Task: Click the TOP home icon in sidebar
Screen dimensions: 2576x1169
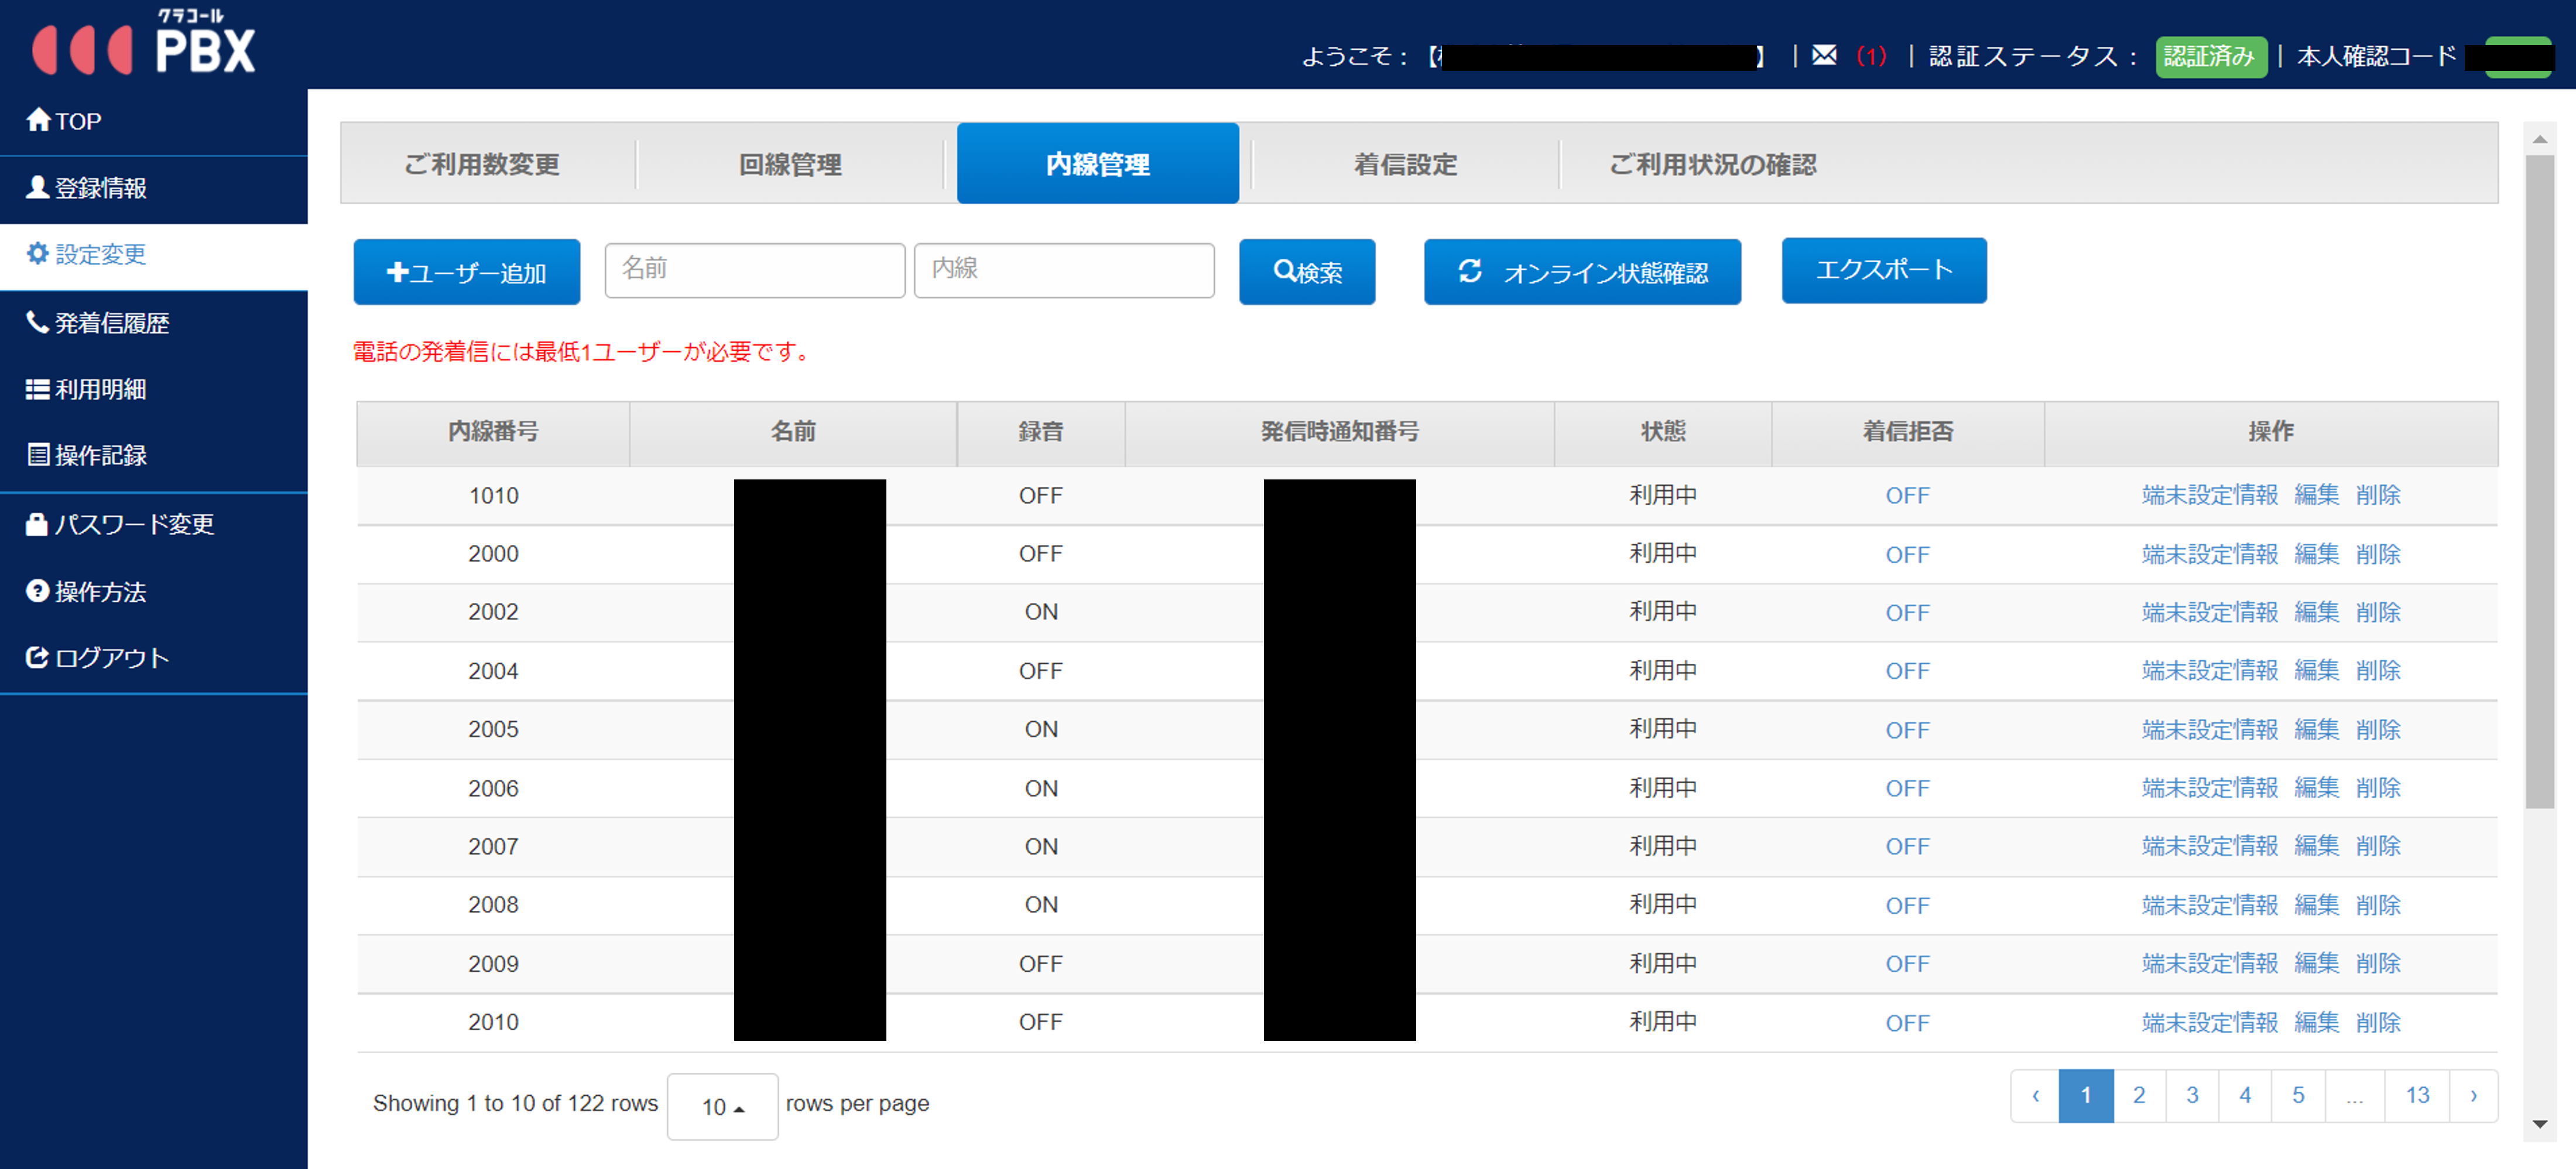Action: click(x=38, y=120)
